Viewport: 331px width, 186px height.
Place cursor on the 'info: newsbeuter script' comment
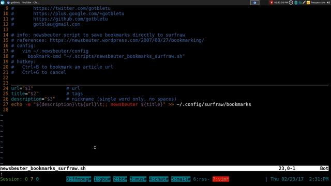coord(98,35)
